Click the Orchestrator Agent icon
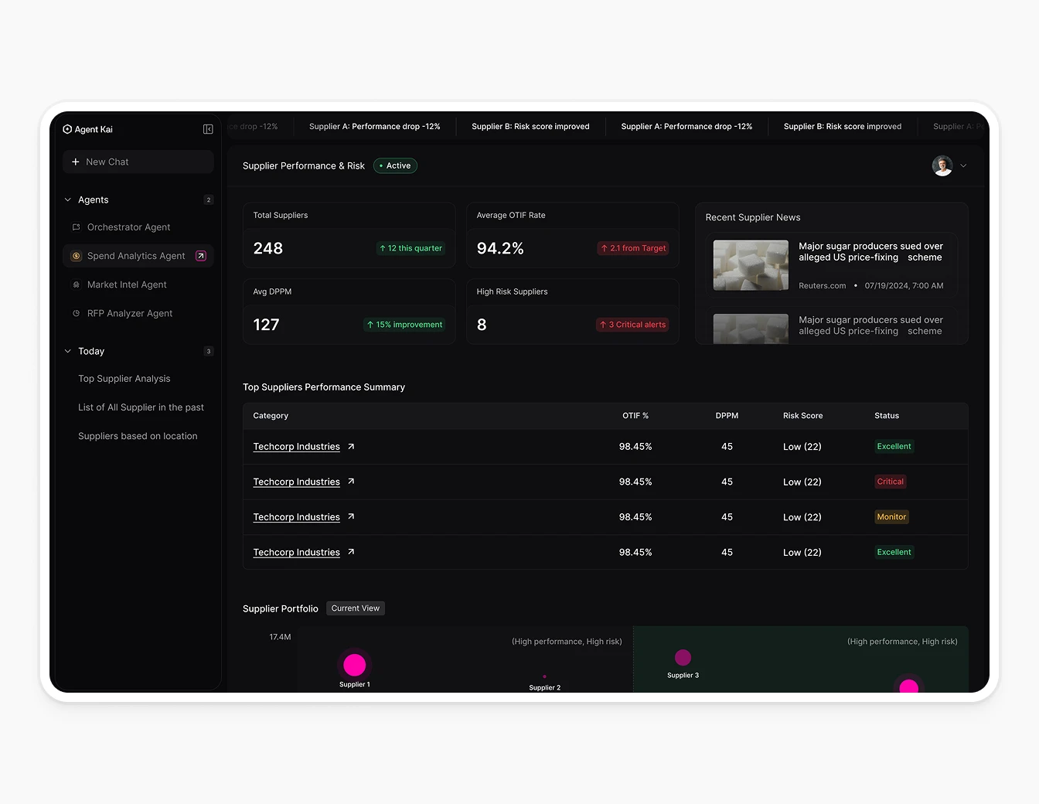The image size is (1039, 804). (76, 227)
